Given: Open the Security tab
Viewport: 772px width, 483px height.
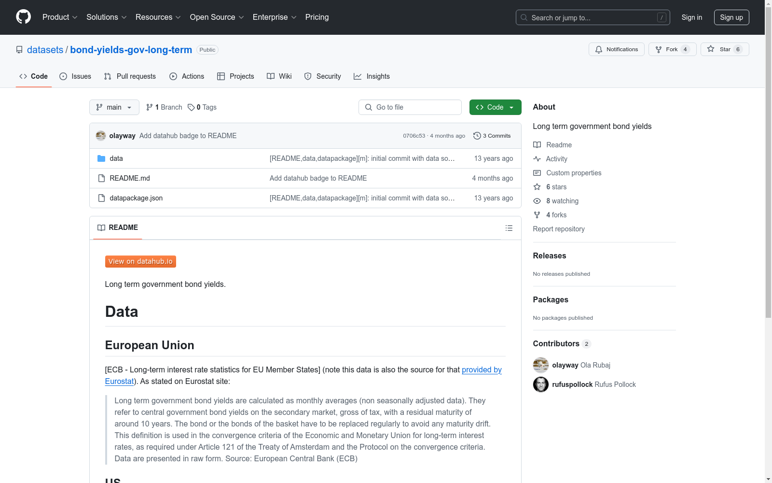Looking at the screenshot, I should pos(323,76).
